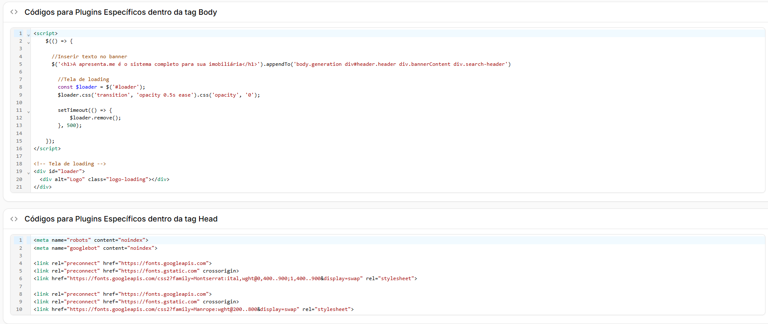Place cursor on "//Inserir texto no banner" comment

coord(89,57)
